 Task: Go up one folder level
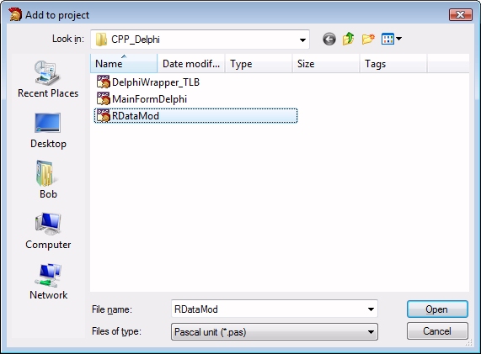tap(348, 40)
